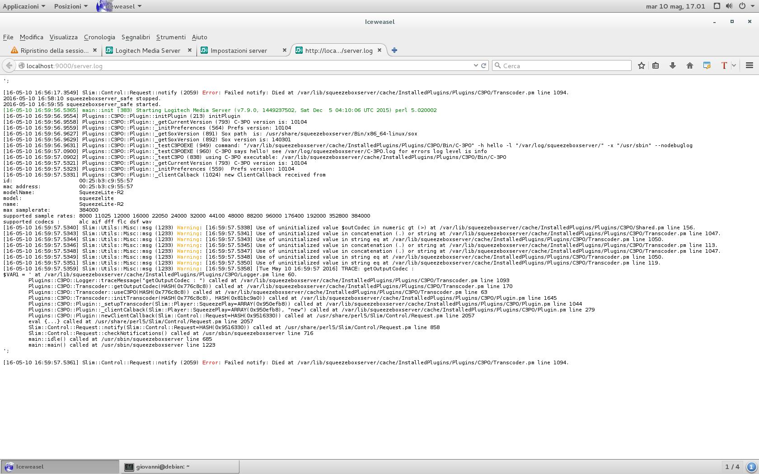759x474 pixels.
Task: Click the red T toolbar icon
Action: [x=724, y=65]
